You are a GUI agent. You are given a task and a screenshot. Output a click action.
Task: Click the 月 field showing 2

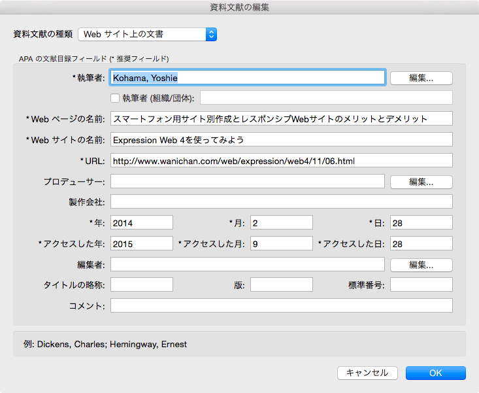point(282,223)
